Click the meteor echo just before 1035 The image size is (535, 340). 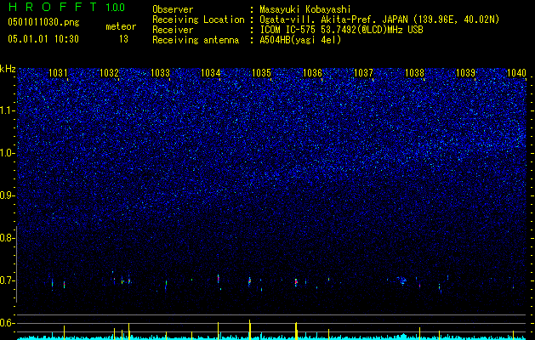coord(249,281)
